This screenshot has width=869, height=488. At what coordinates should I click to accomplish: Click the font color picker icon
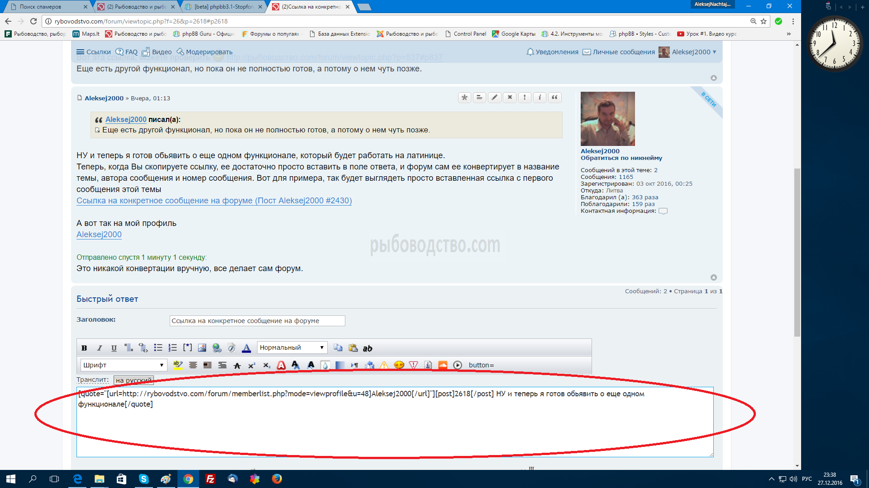tap(246, 348)
